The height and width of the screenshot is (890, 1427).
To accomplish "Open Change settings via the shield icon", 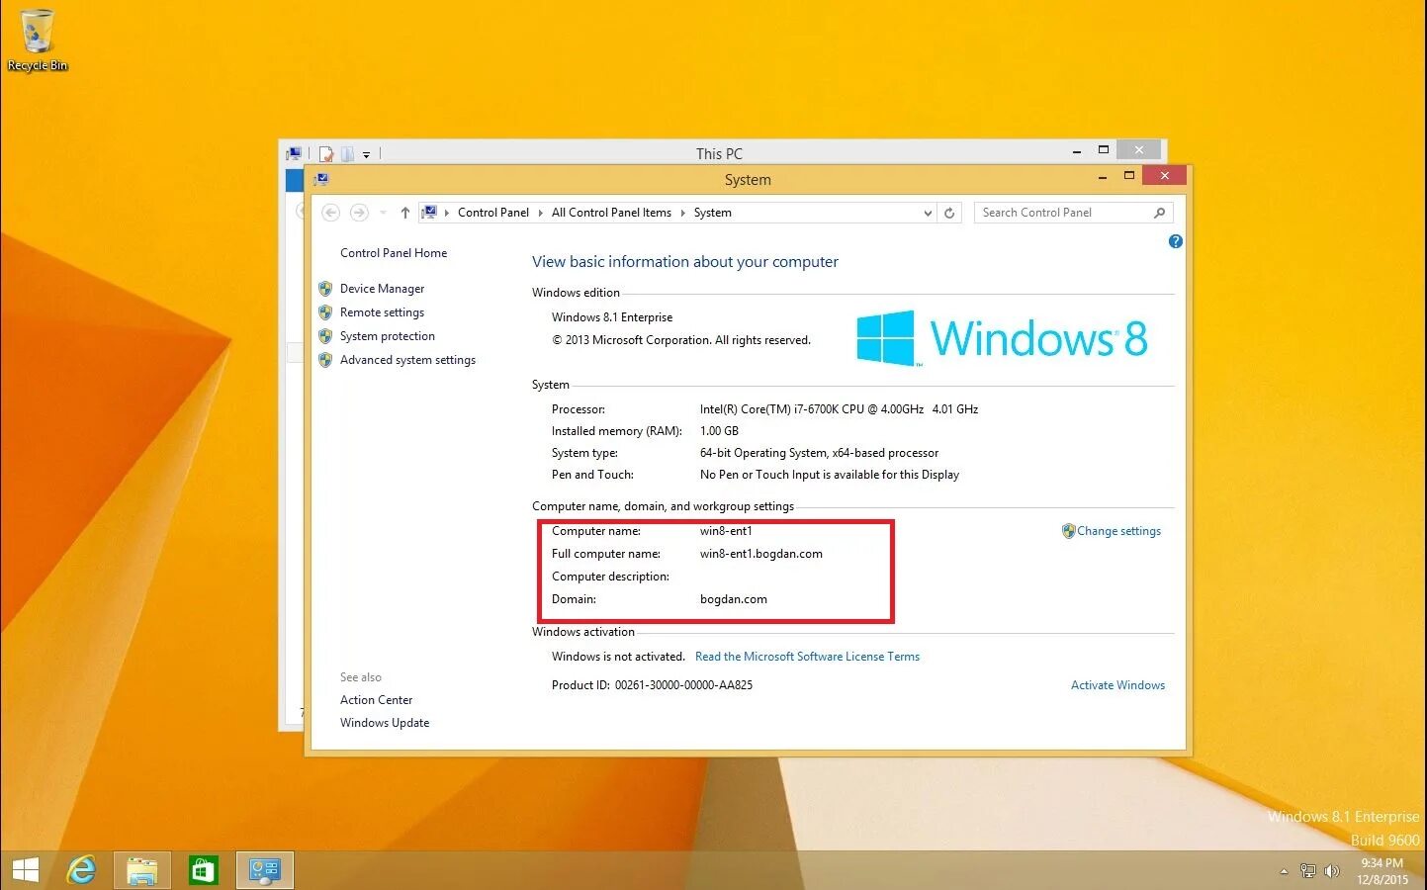I will (x=1069, y=530).
